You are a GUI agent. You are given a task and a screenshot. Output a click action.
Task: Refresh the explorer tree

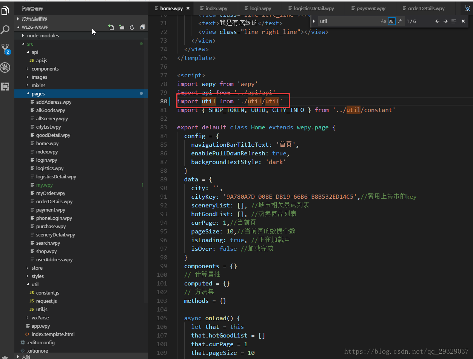[x=132, y=27]
